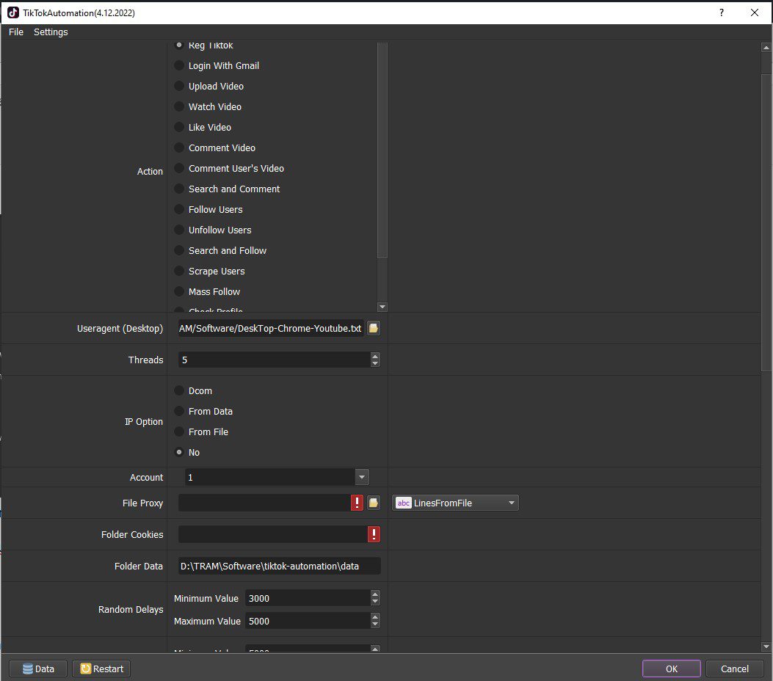This screenshot has width=773, height=681.
Task: Click the TikTokAutomation app icon in title bar
Action: [12, 12]
